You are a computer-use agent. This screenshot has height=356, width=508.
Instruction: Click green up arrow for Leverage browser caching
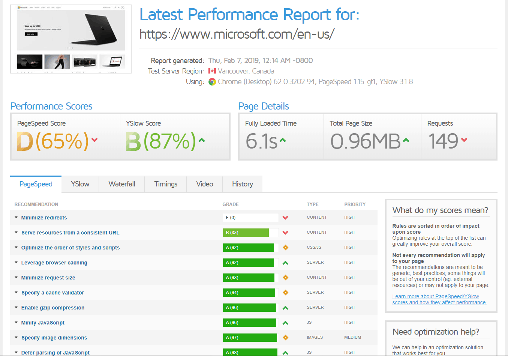(285, 263)
